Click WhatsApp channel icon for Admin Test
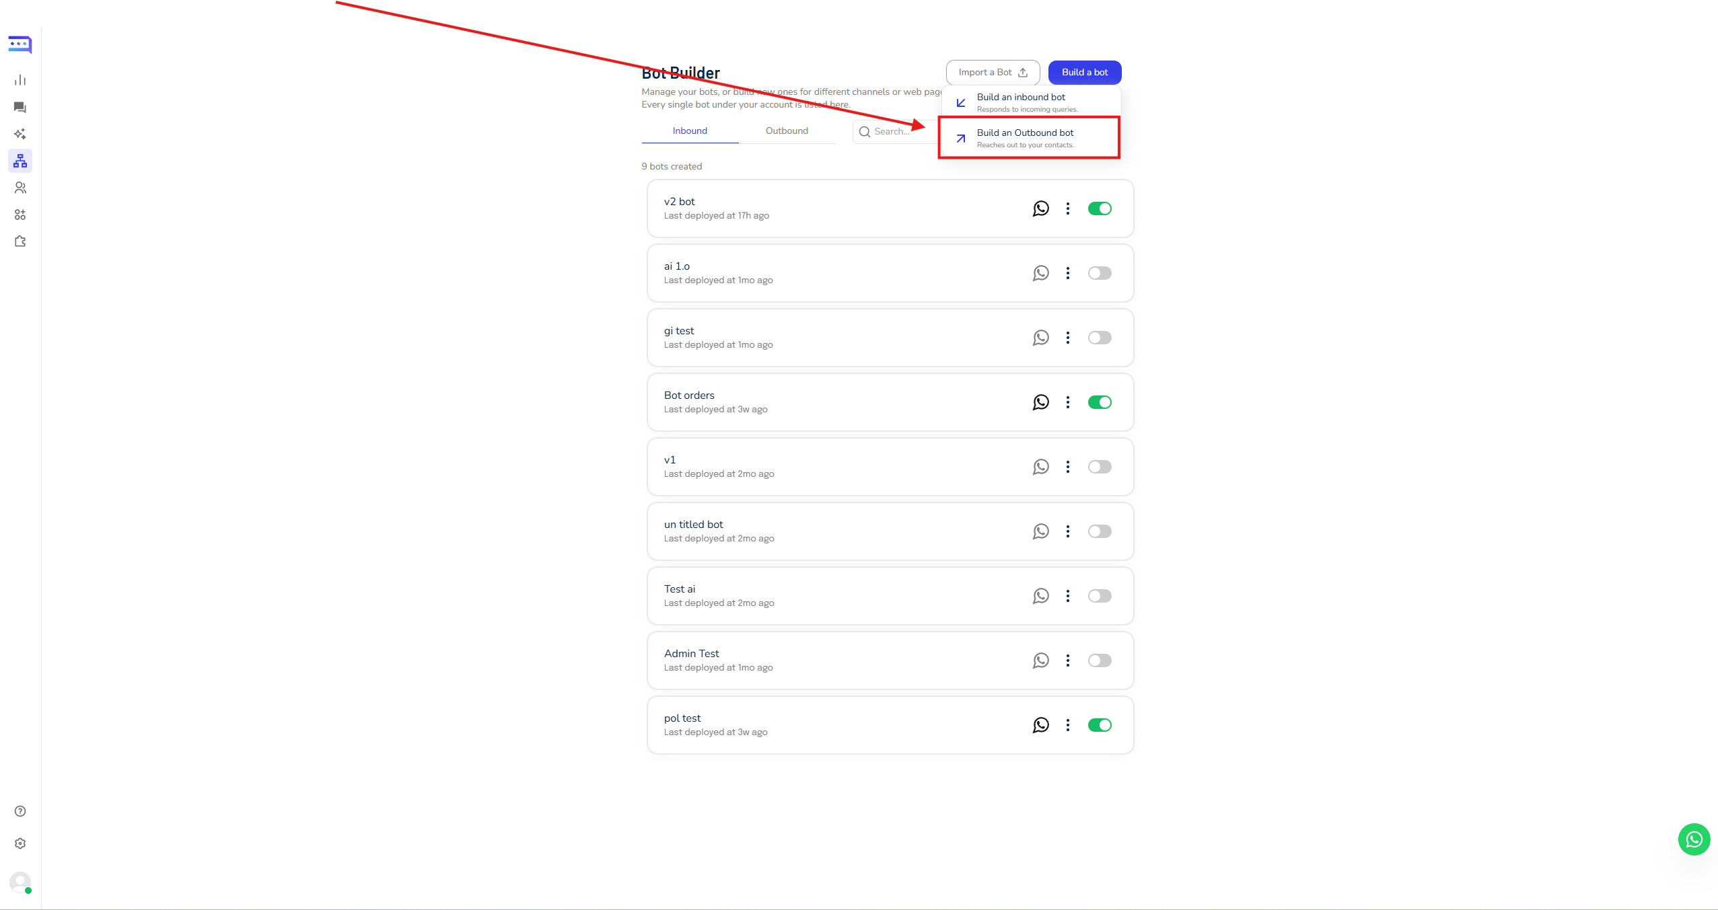Viewport: 1718px width, 910px height. click(x=1040, y=660)
